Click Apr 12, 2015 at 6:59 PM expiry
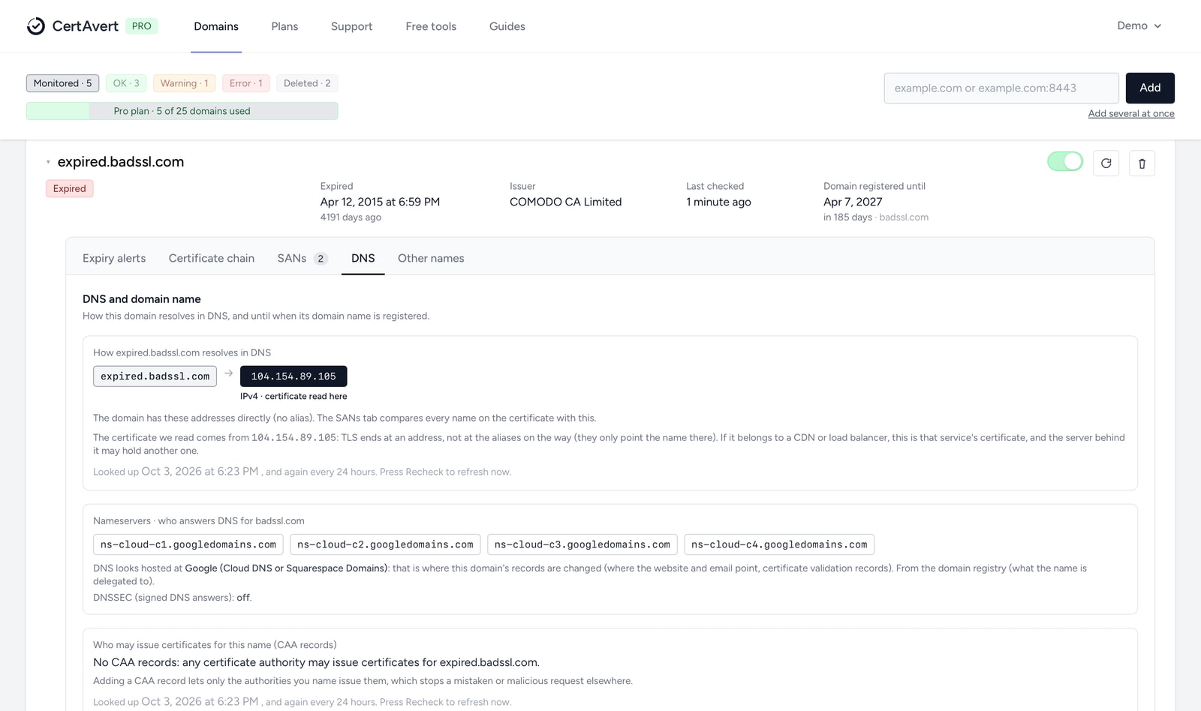 (380, 202)
